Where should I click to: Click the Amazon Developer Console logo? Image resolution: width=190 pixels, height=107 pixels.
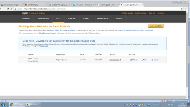32,13
